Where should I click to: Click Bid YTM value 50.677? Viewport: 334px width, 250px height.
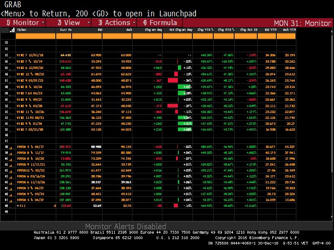270,147
